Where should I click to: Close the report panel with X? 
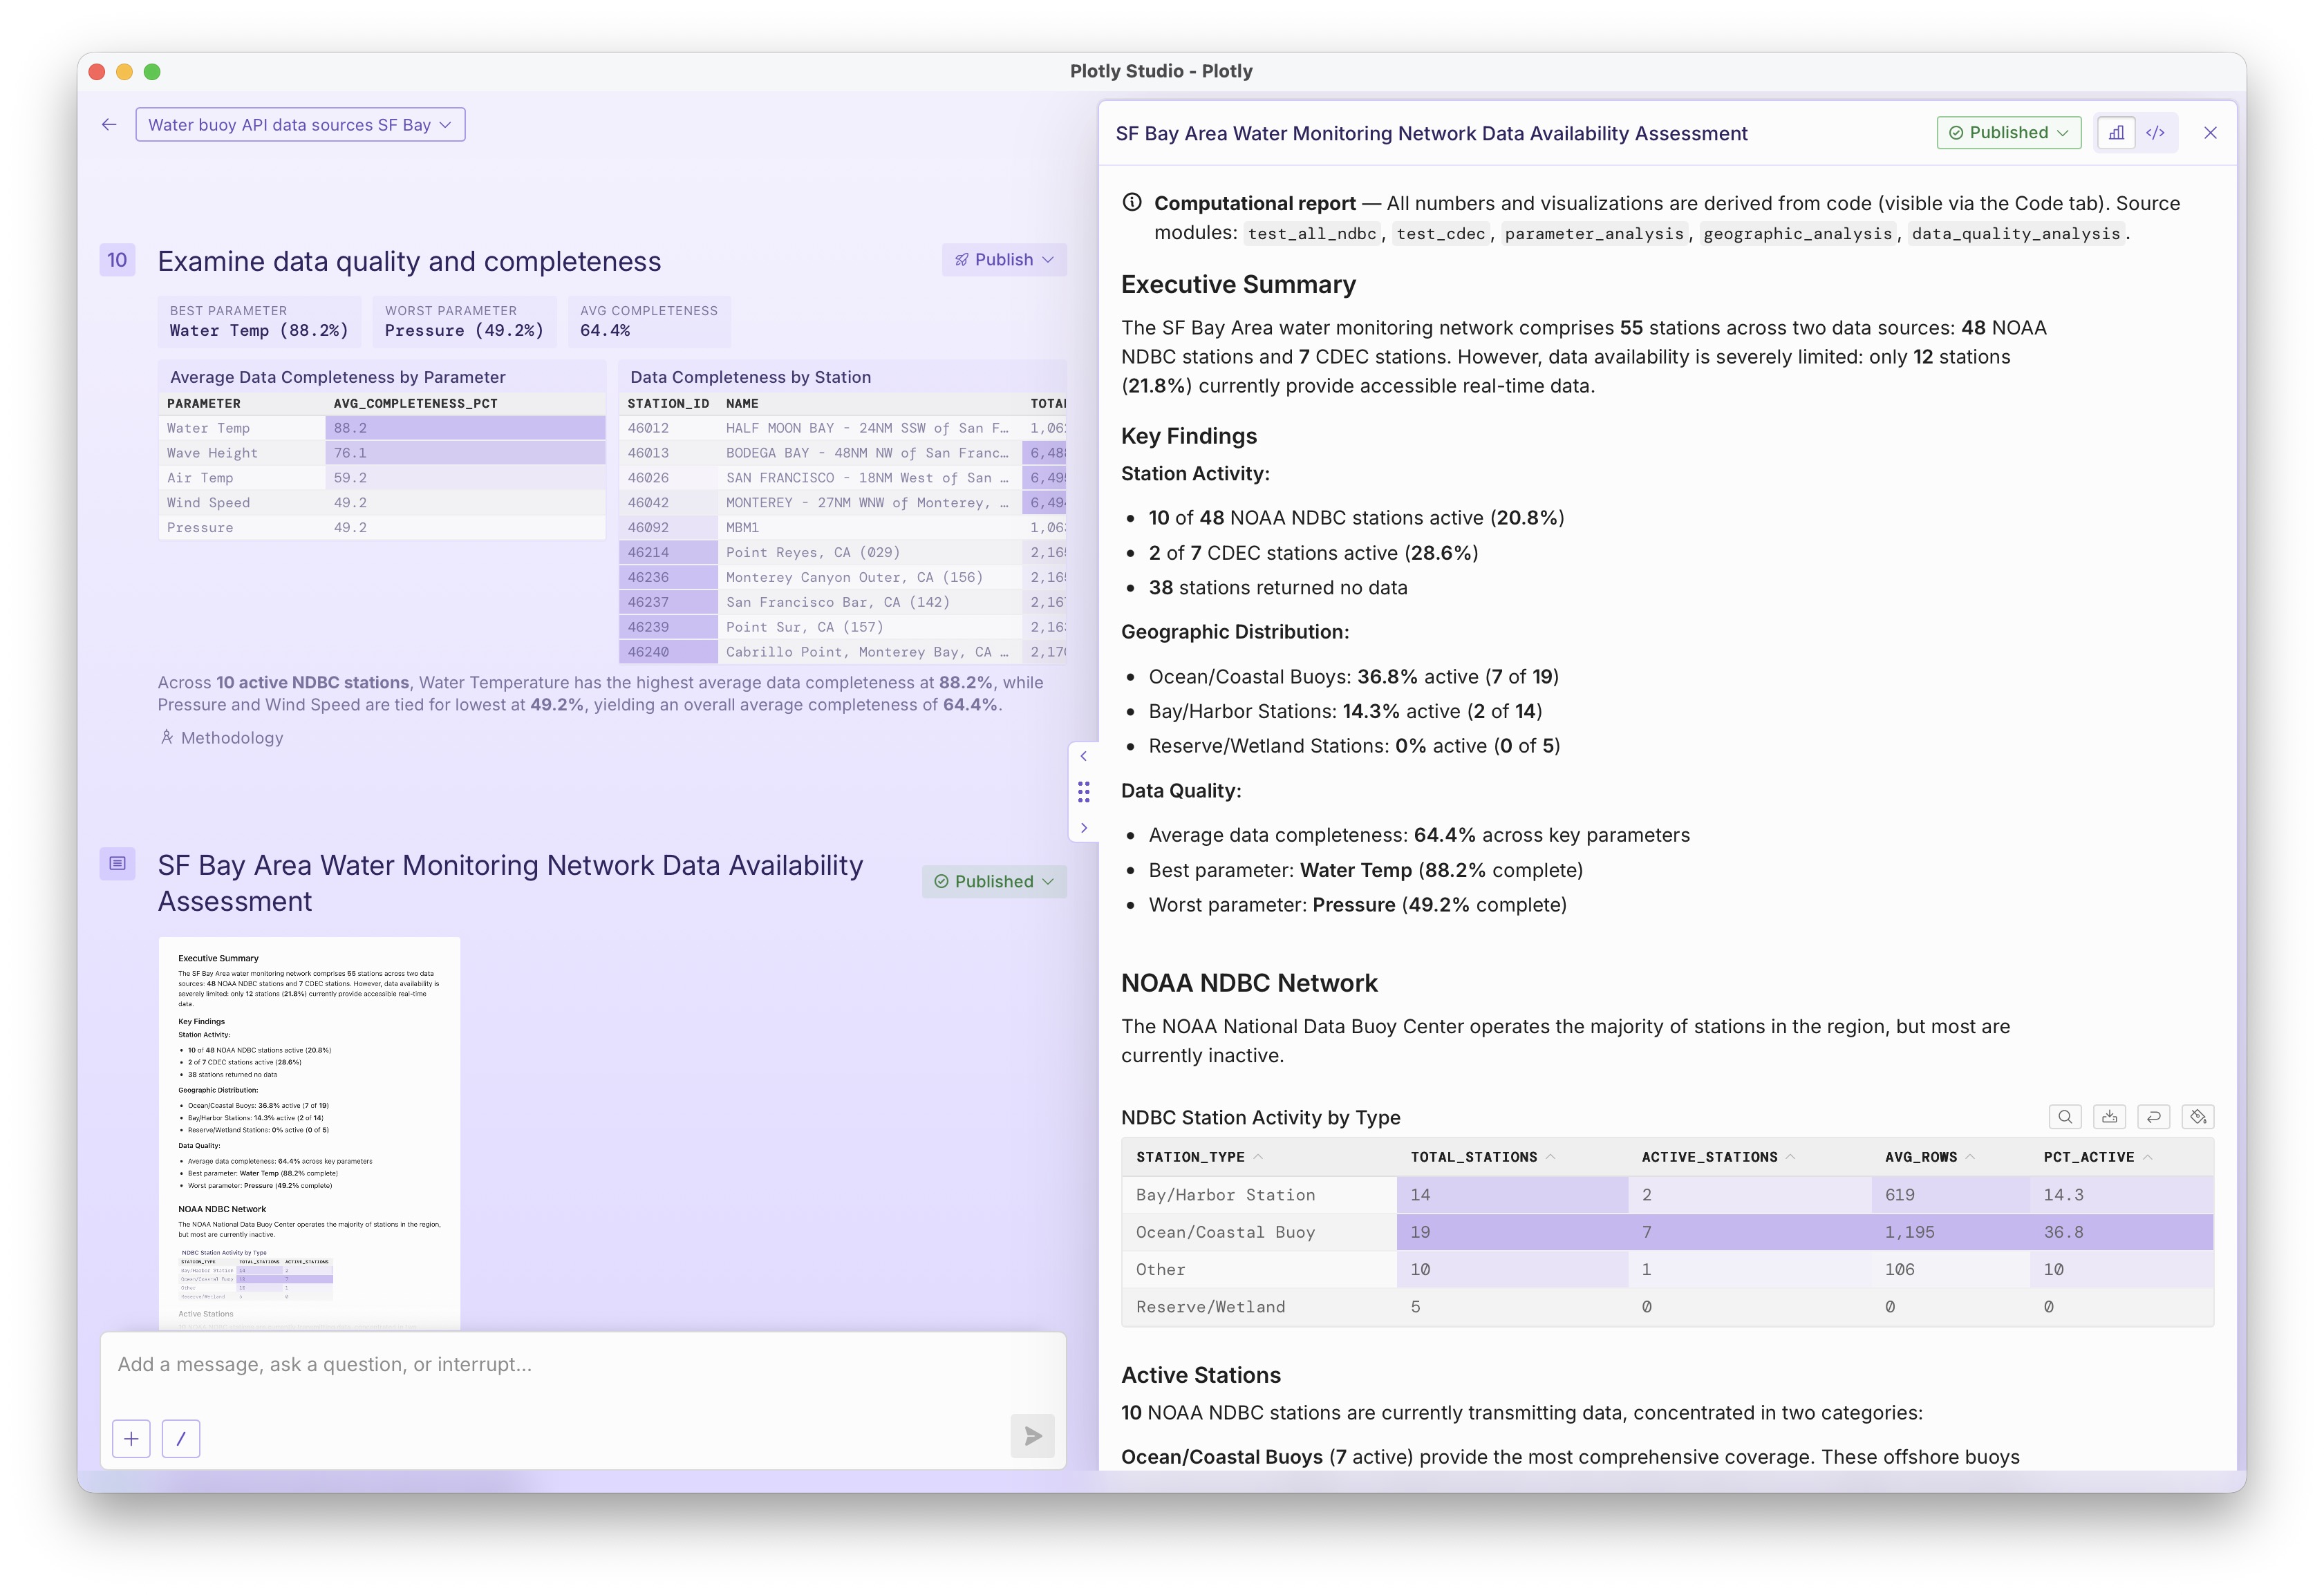[x=2210, y=133]
